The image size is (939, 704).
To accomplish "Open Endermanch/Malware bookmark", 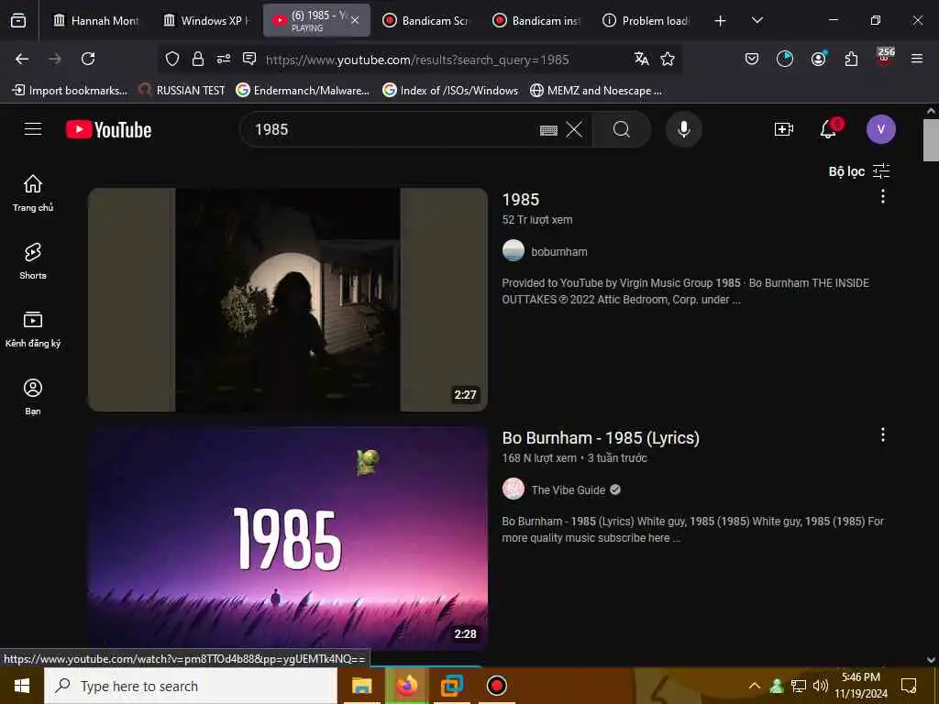I will pyautogui.click(x=303, y=91).
